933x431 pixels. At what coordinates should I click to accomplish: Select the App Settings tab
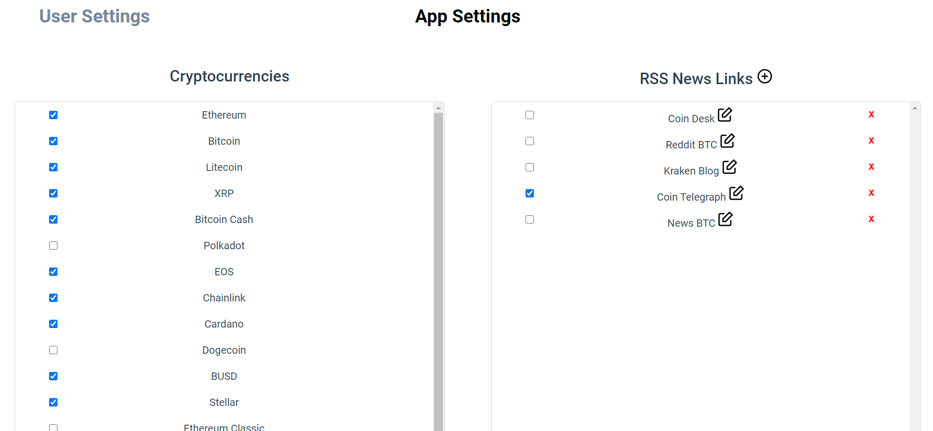pos(468,16)
